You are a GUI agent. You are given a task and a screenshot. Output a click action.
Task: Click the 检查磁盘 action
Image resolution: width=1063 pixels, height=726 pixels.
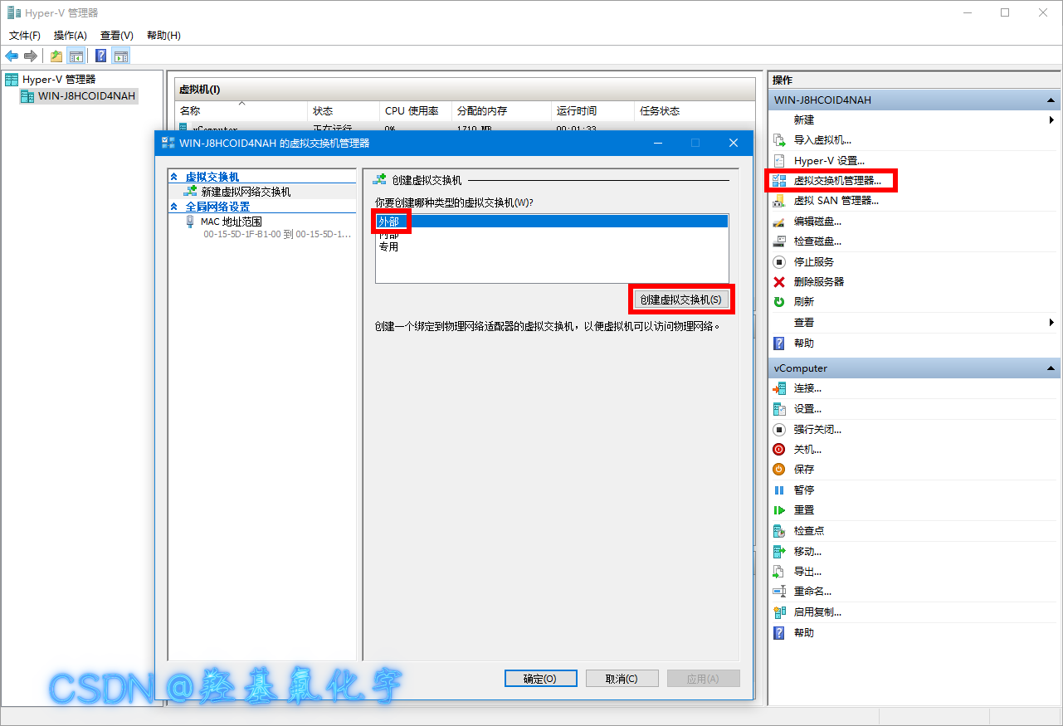(x=817, y=241)
